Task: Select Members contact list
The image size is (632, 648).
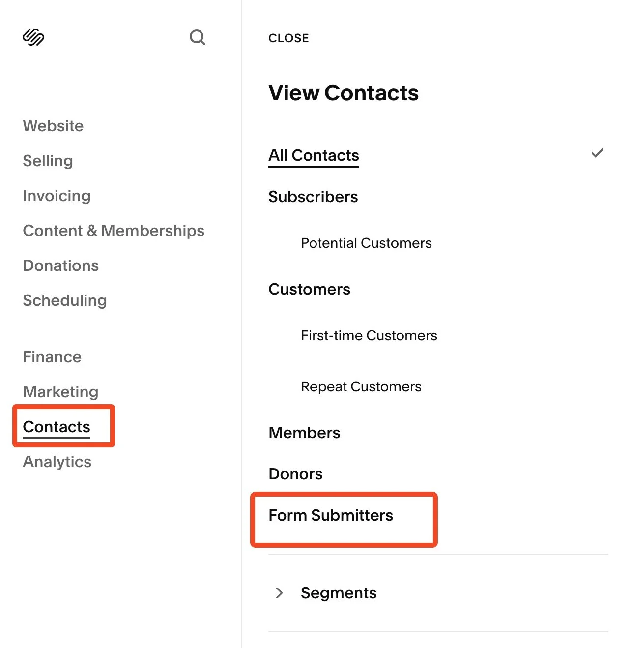Action: click(x=304, y=433)
